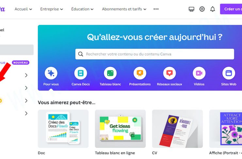This screenshot has width=242, height=159.
Task: Click the search field Rechercher votre contenu
Action: point(155,54)
